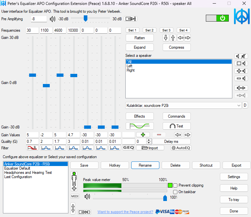Select Set 2 preset
Screen dimensions: 251x217
point(149,30)
